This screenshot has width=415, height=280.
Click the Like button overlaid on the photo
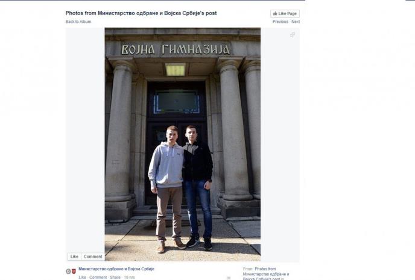tap(74, 257)
